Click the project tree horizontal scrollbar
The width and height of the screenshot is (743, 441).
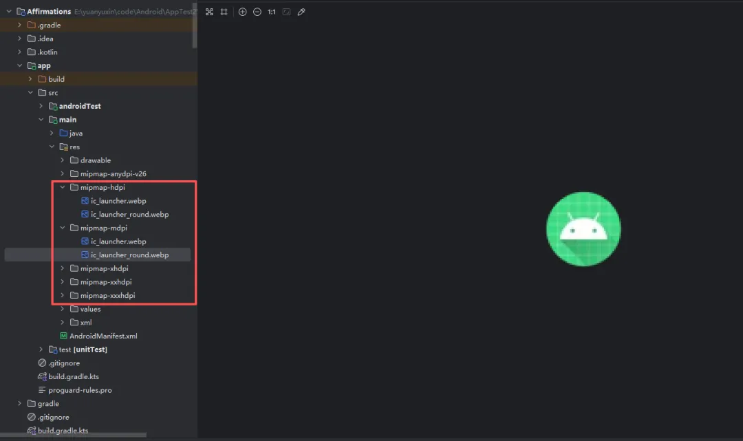tap(73, 434)
